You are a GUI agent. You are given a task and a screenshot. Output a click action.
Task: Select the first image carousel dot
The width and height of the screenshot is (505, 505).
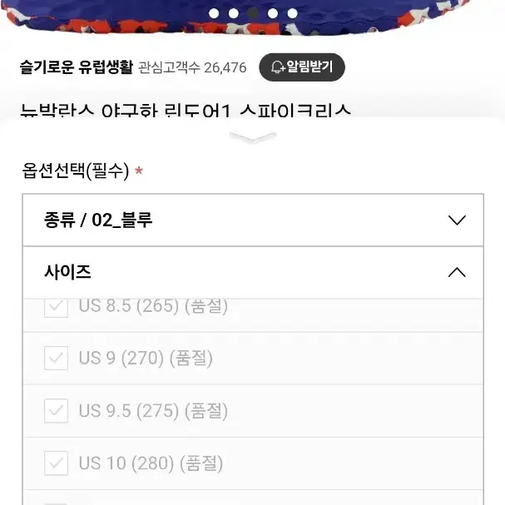(x=214, y=13)
